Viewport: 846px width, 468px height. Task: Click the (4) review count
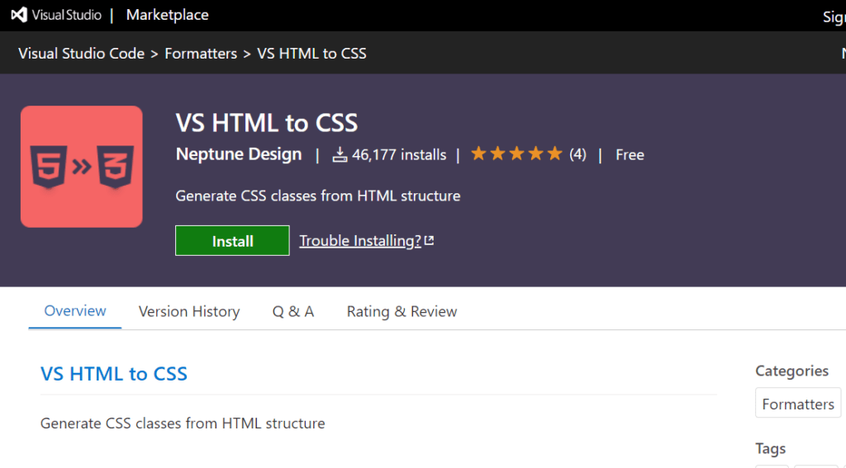(x=577, y=154)
